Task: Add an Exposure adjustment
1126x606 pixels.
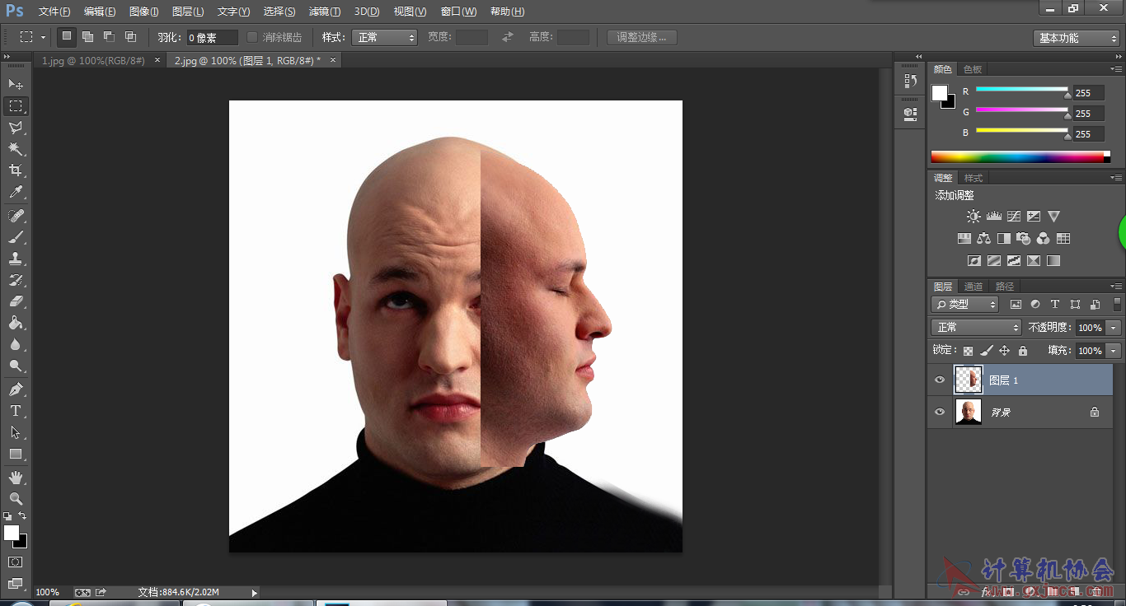Action: 1034,217
